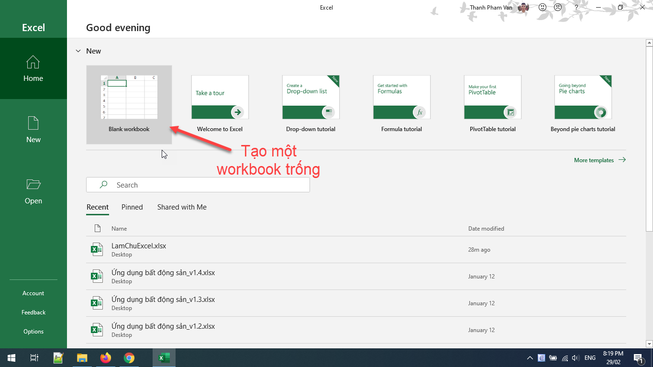Open the Home page in sidebar
Viewport: 653px width, 367px height.
33,68
